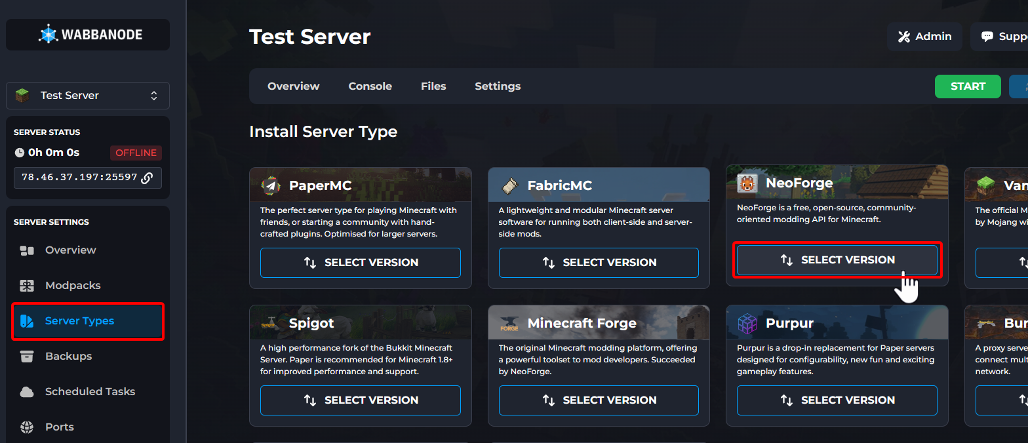This screenshot has width=1028, height=443.
Task: Click the Spigot card title
Action: coord(311,324)
